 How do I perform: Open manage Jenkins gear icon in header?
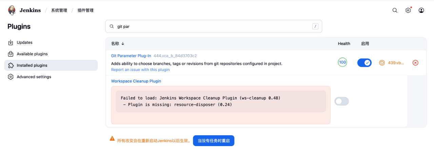[408, 10]
